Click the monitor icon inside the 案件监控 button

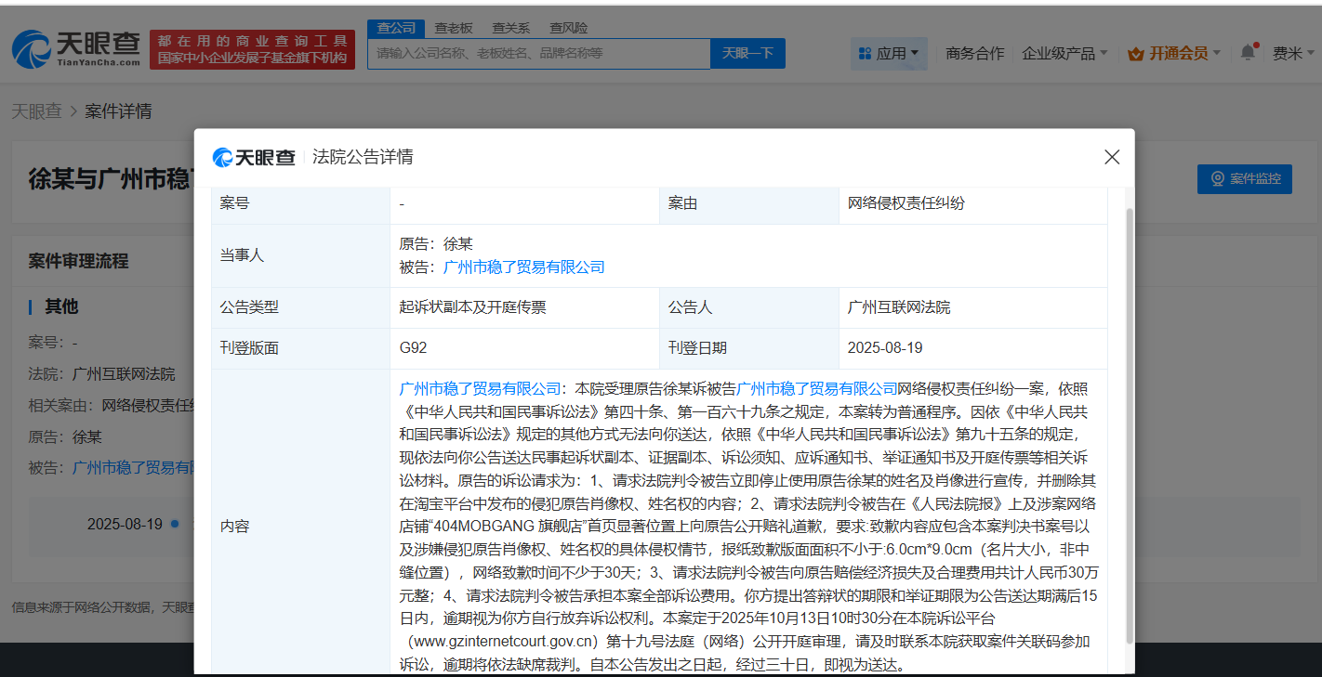pos(1218,178)
